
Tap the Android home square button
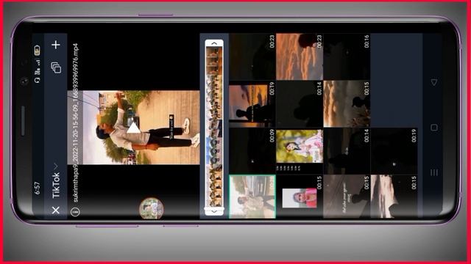pyautogui.click(x=433, y=128)
